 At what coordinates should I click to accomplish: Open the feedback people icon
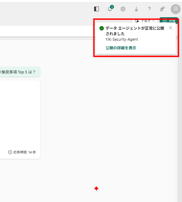point(162,9)
